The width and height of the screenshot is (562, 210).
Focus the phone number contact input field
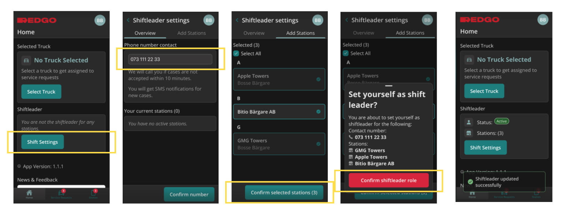point(170,59)
